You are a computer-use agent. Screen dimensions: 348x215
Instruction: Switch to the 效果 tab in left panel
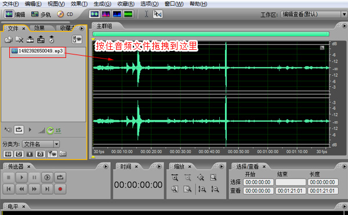(39, 28)
